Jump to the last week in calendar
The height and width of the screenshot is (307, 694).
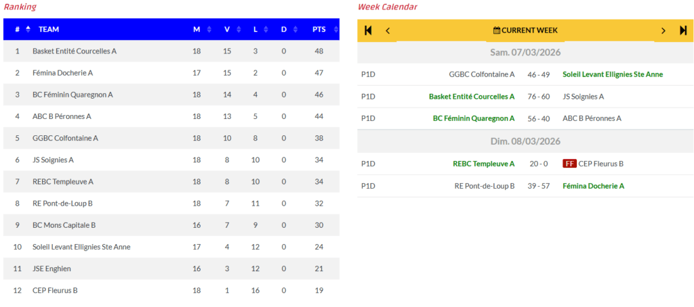pos(683,30)
